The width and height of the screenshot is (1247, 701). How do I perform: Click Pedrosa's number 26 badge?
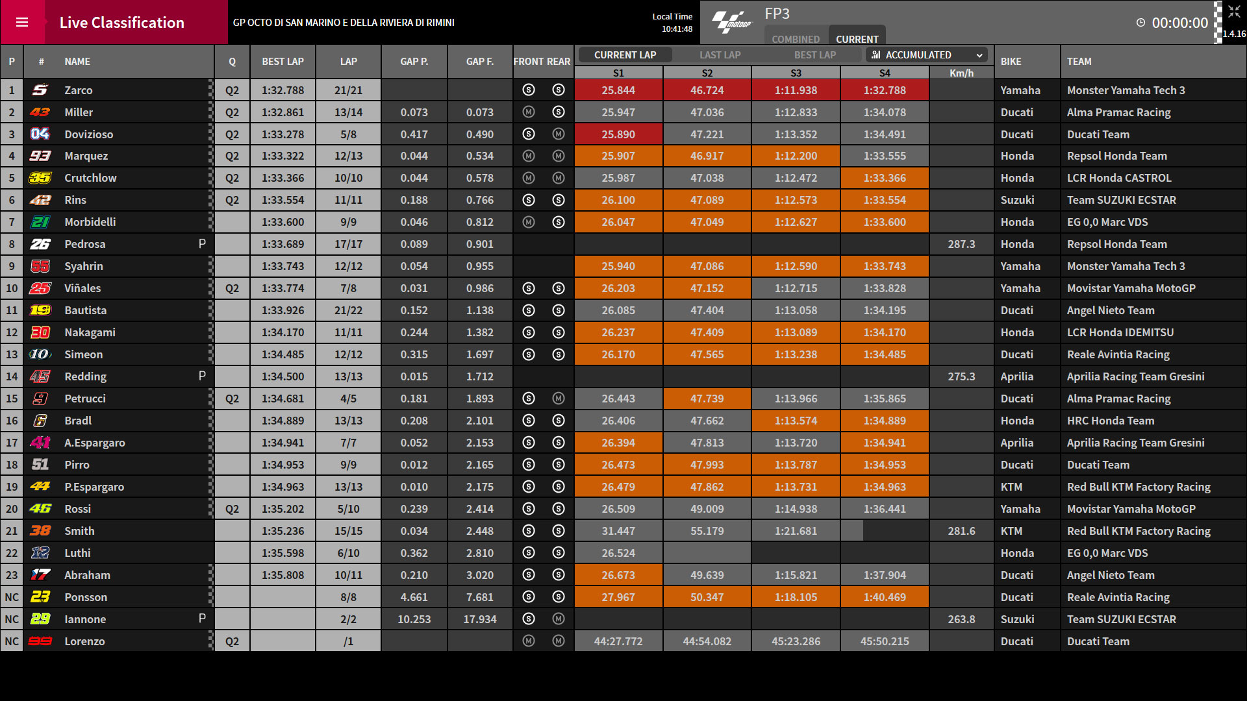[x=40, y=244]
